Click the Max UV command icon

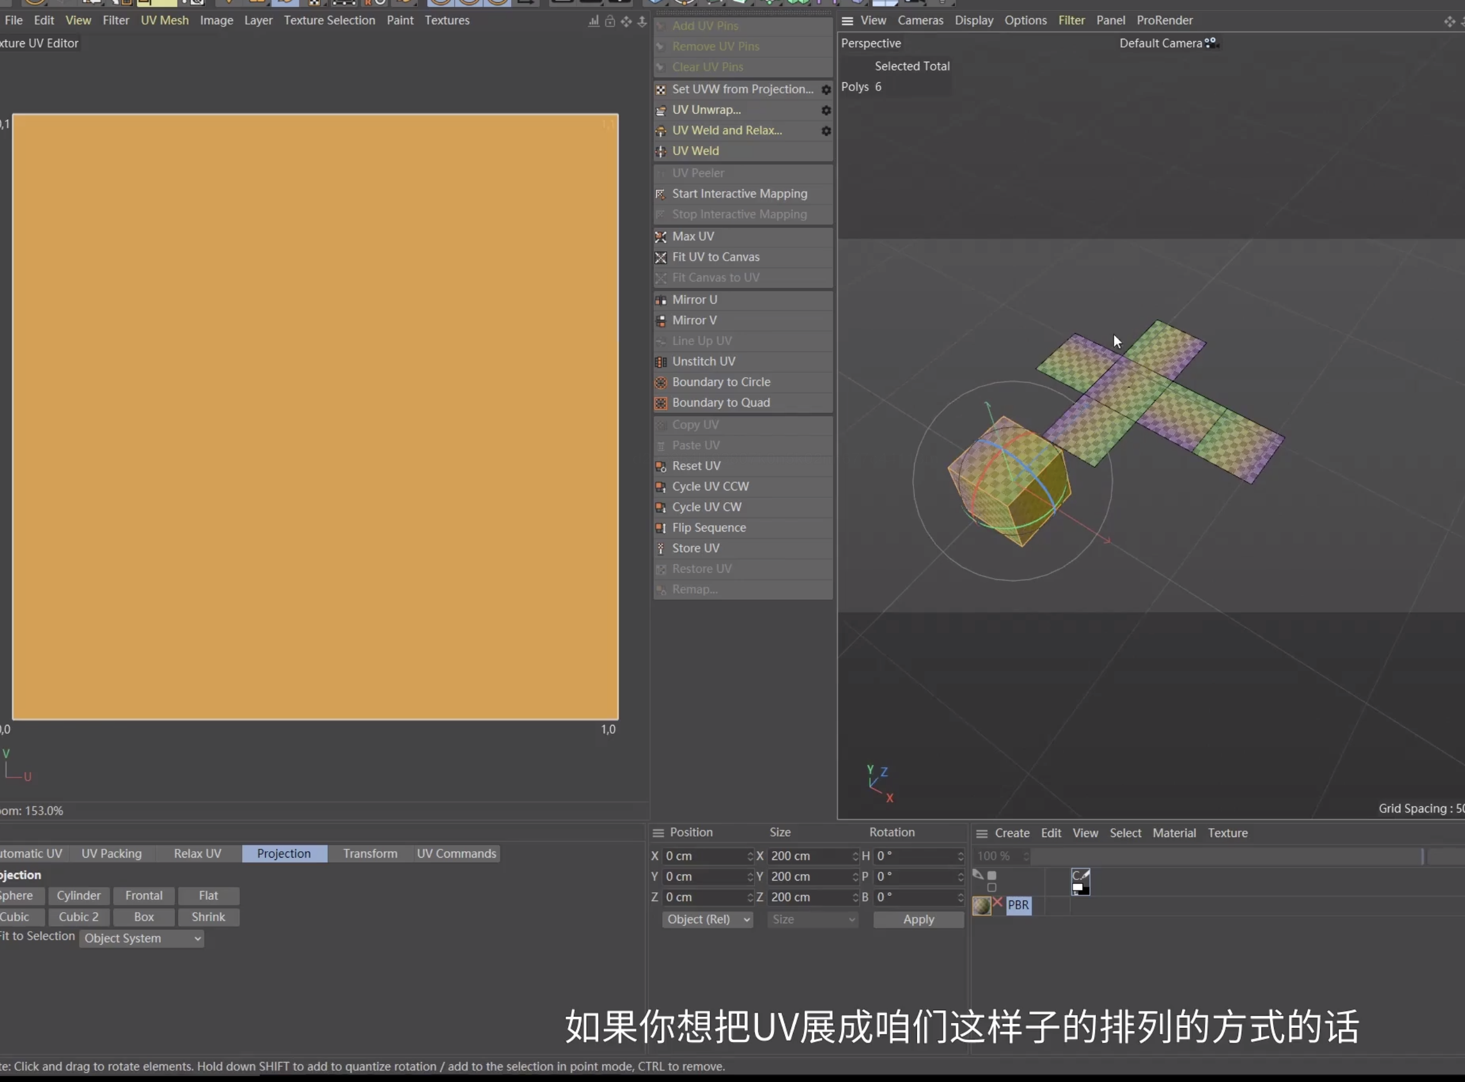[x=661, y=237]
